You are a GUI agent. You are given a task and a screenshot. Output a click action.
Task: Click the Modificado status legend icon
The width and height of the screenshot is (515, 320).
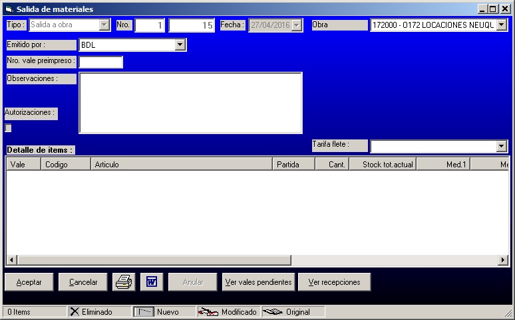coord(208,312)
